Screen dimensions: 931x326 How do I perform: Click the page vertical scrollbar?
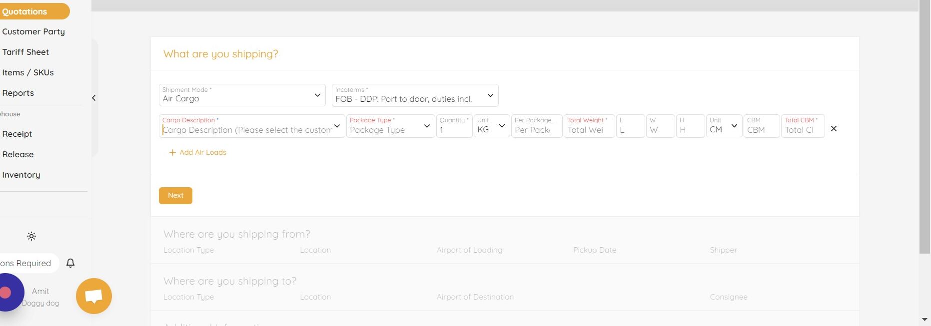click(925, 127)
